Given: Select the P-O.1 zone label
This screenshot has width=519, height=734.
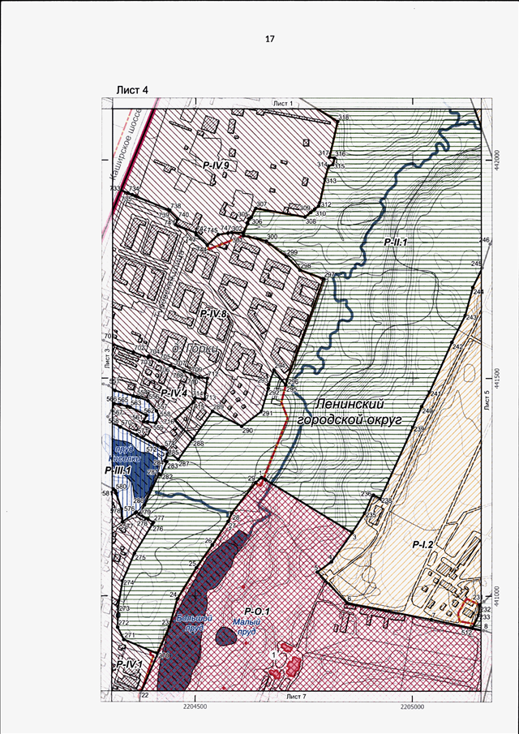Looking at the screenshot, I should pyautogui.click(x=255, y=610).
